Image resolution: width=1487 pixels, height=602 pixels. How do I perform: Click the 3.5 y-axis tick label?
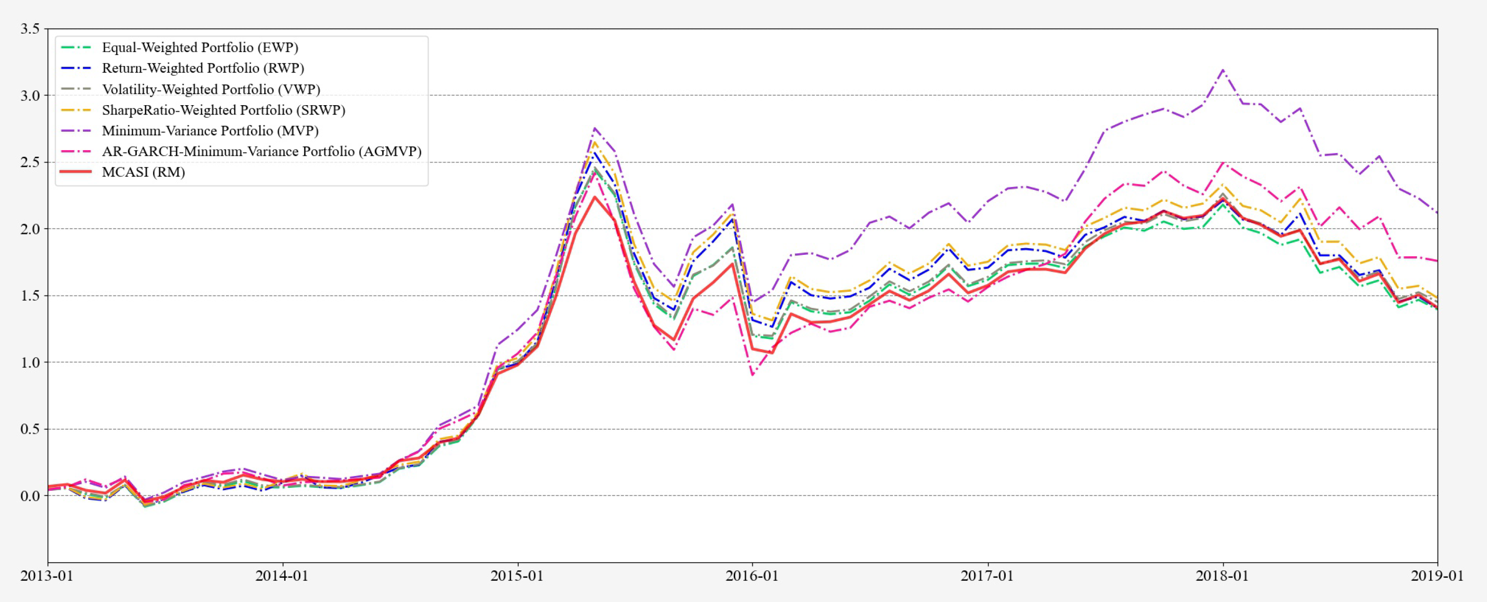[30, 29]
